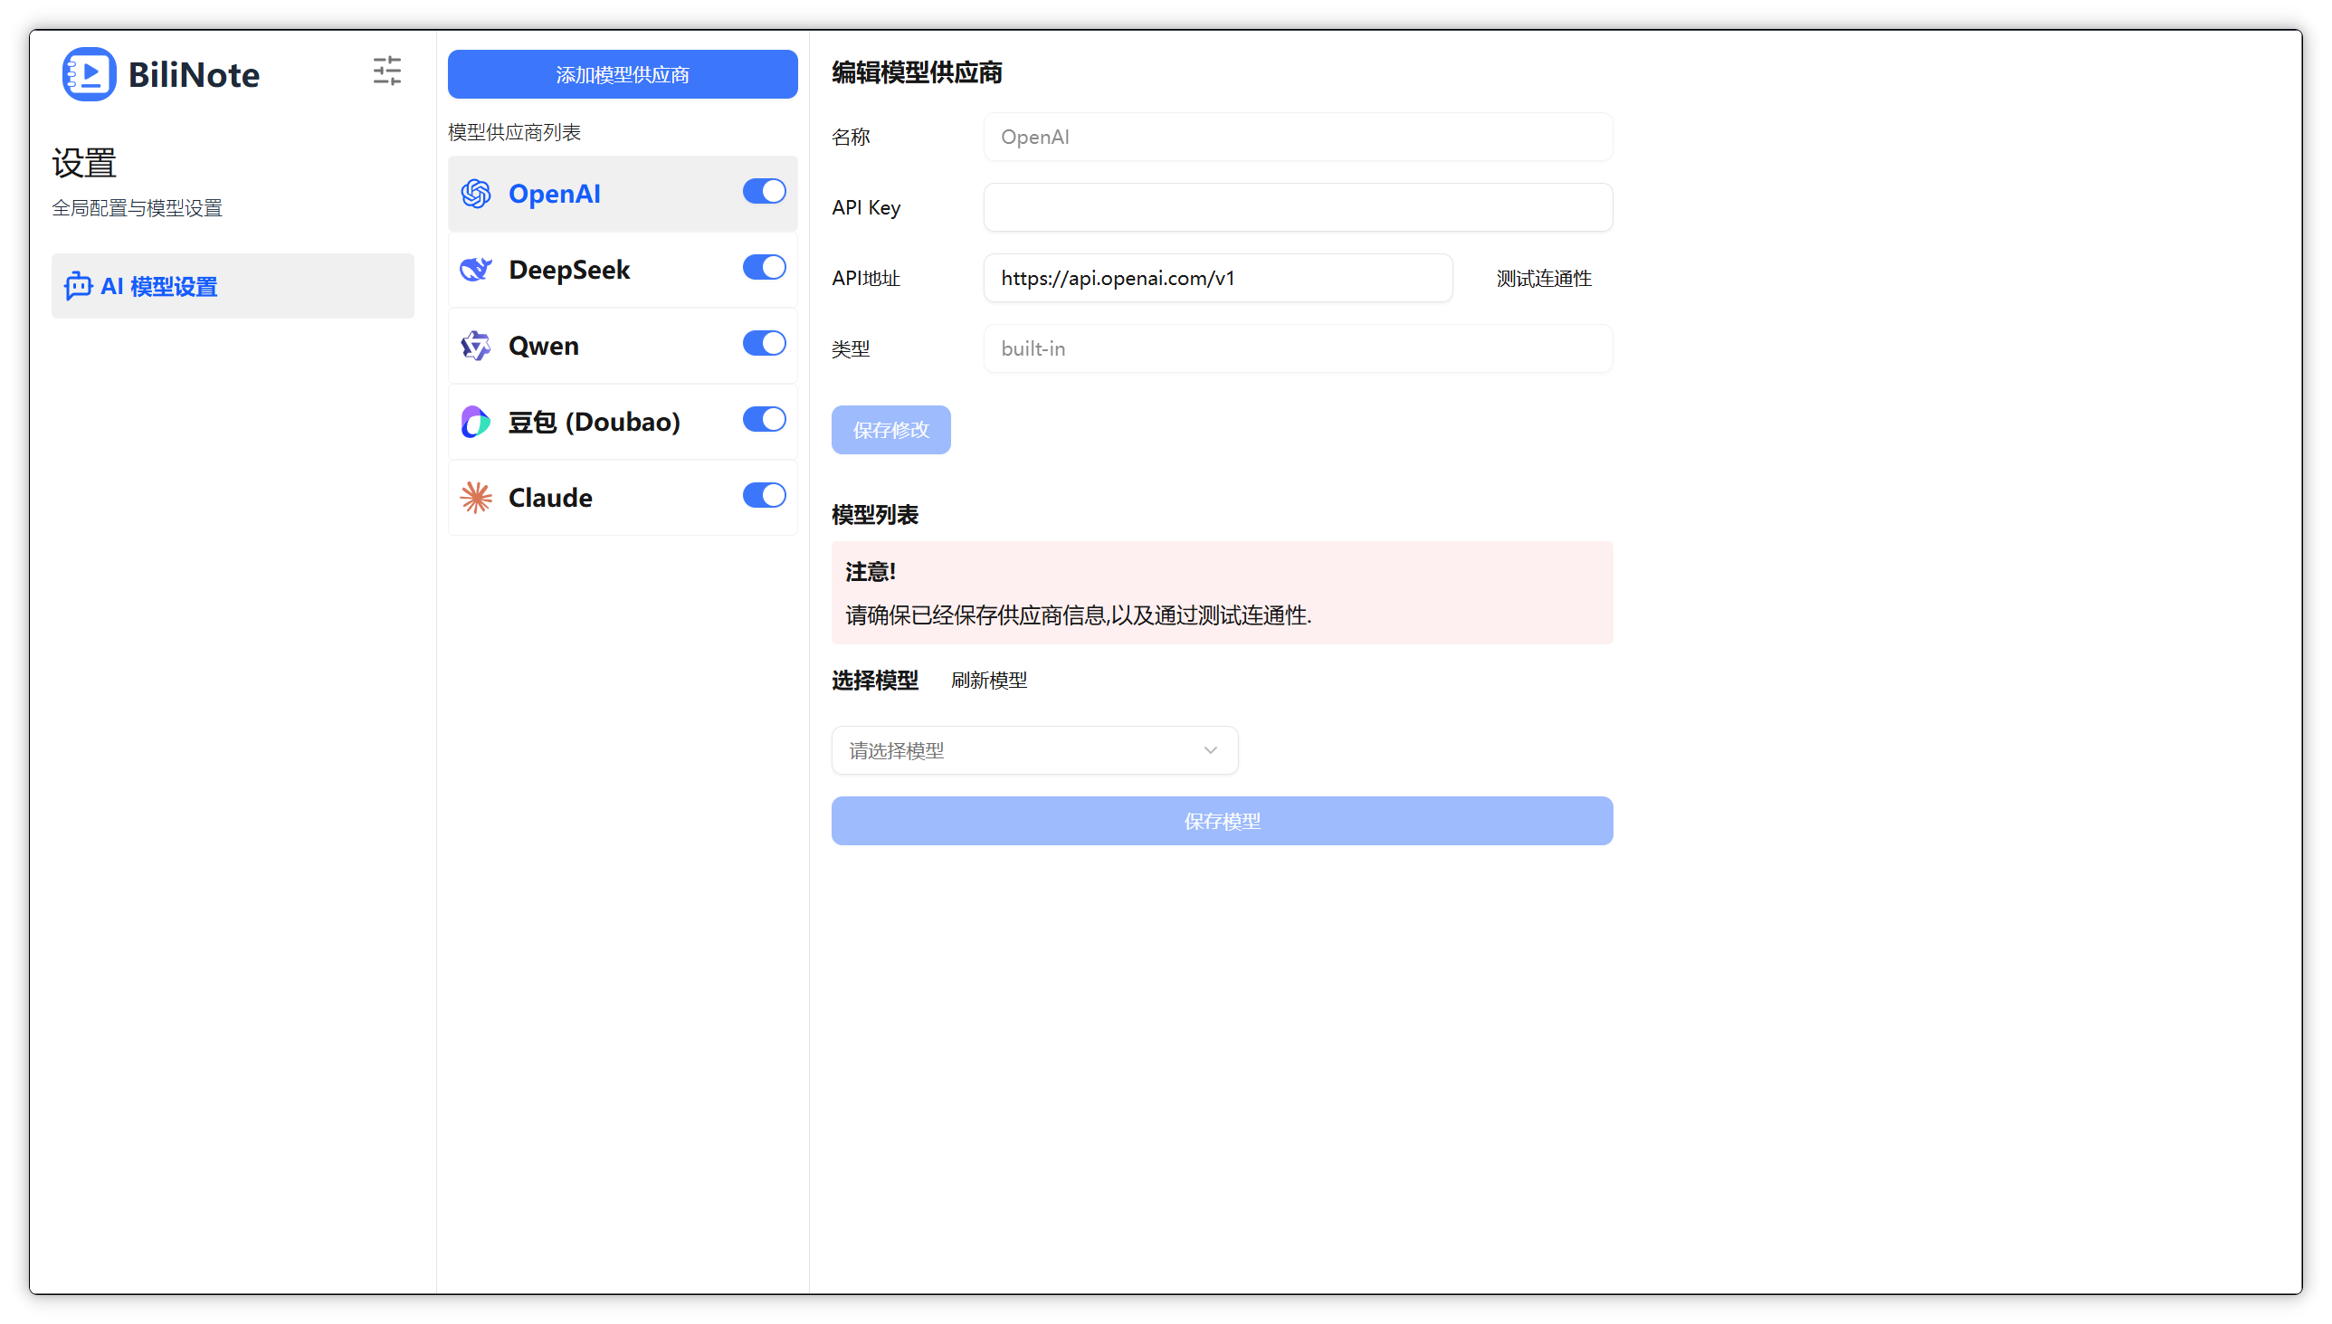Click the model dropdown chevron arrow
Screen dimensions: 2332x1324
[x=1210, y=750]
